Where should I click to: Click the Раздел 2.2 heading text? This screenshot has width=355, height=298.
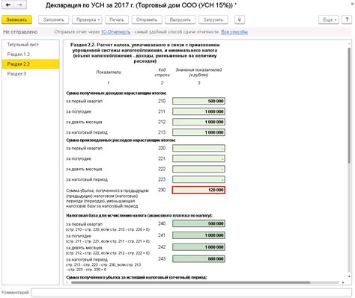point(145,53)
